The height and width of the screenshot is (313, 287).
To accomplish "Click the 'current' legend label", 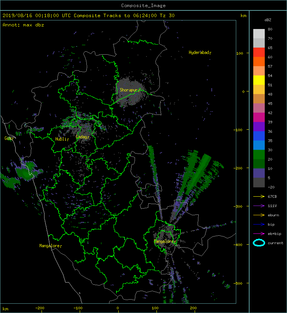I will tap(276, 243).
